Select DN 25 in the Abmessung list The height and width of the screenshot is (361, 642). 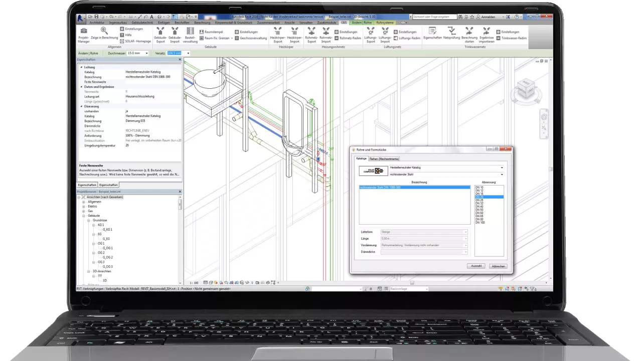tap(479, 200)
